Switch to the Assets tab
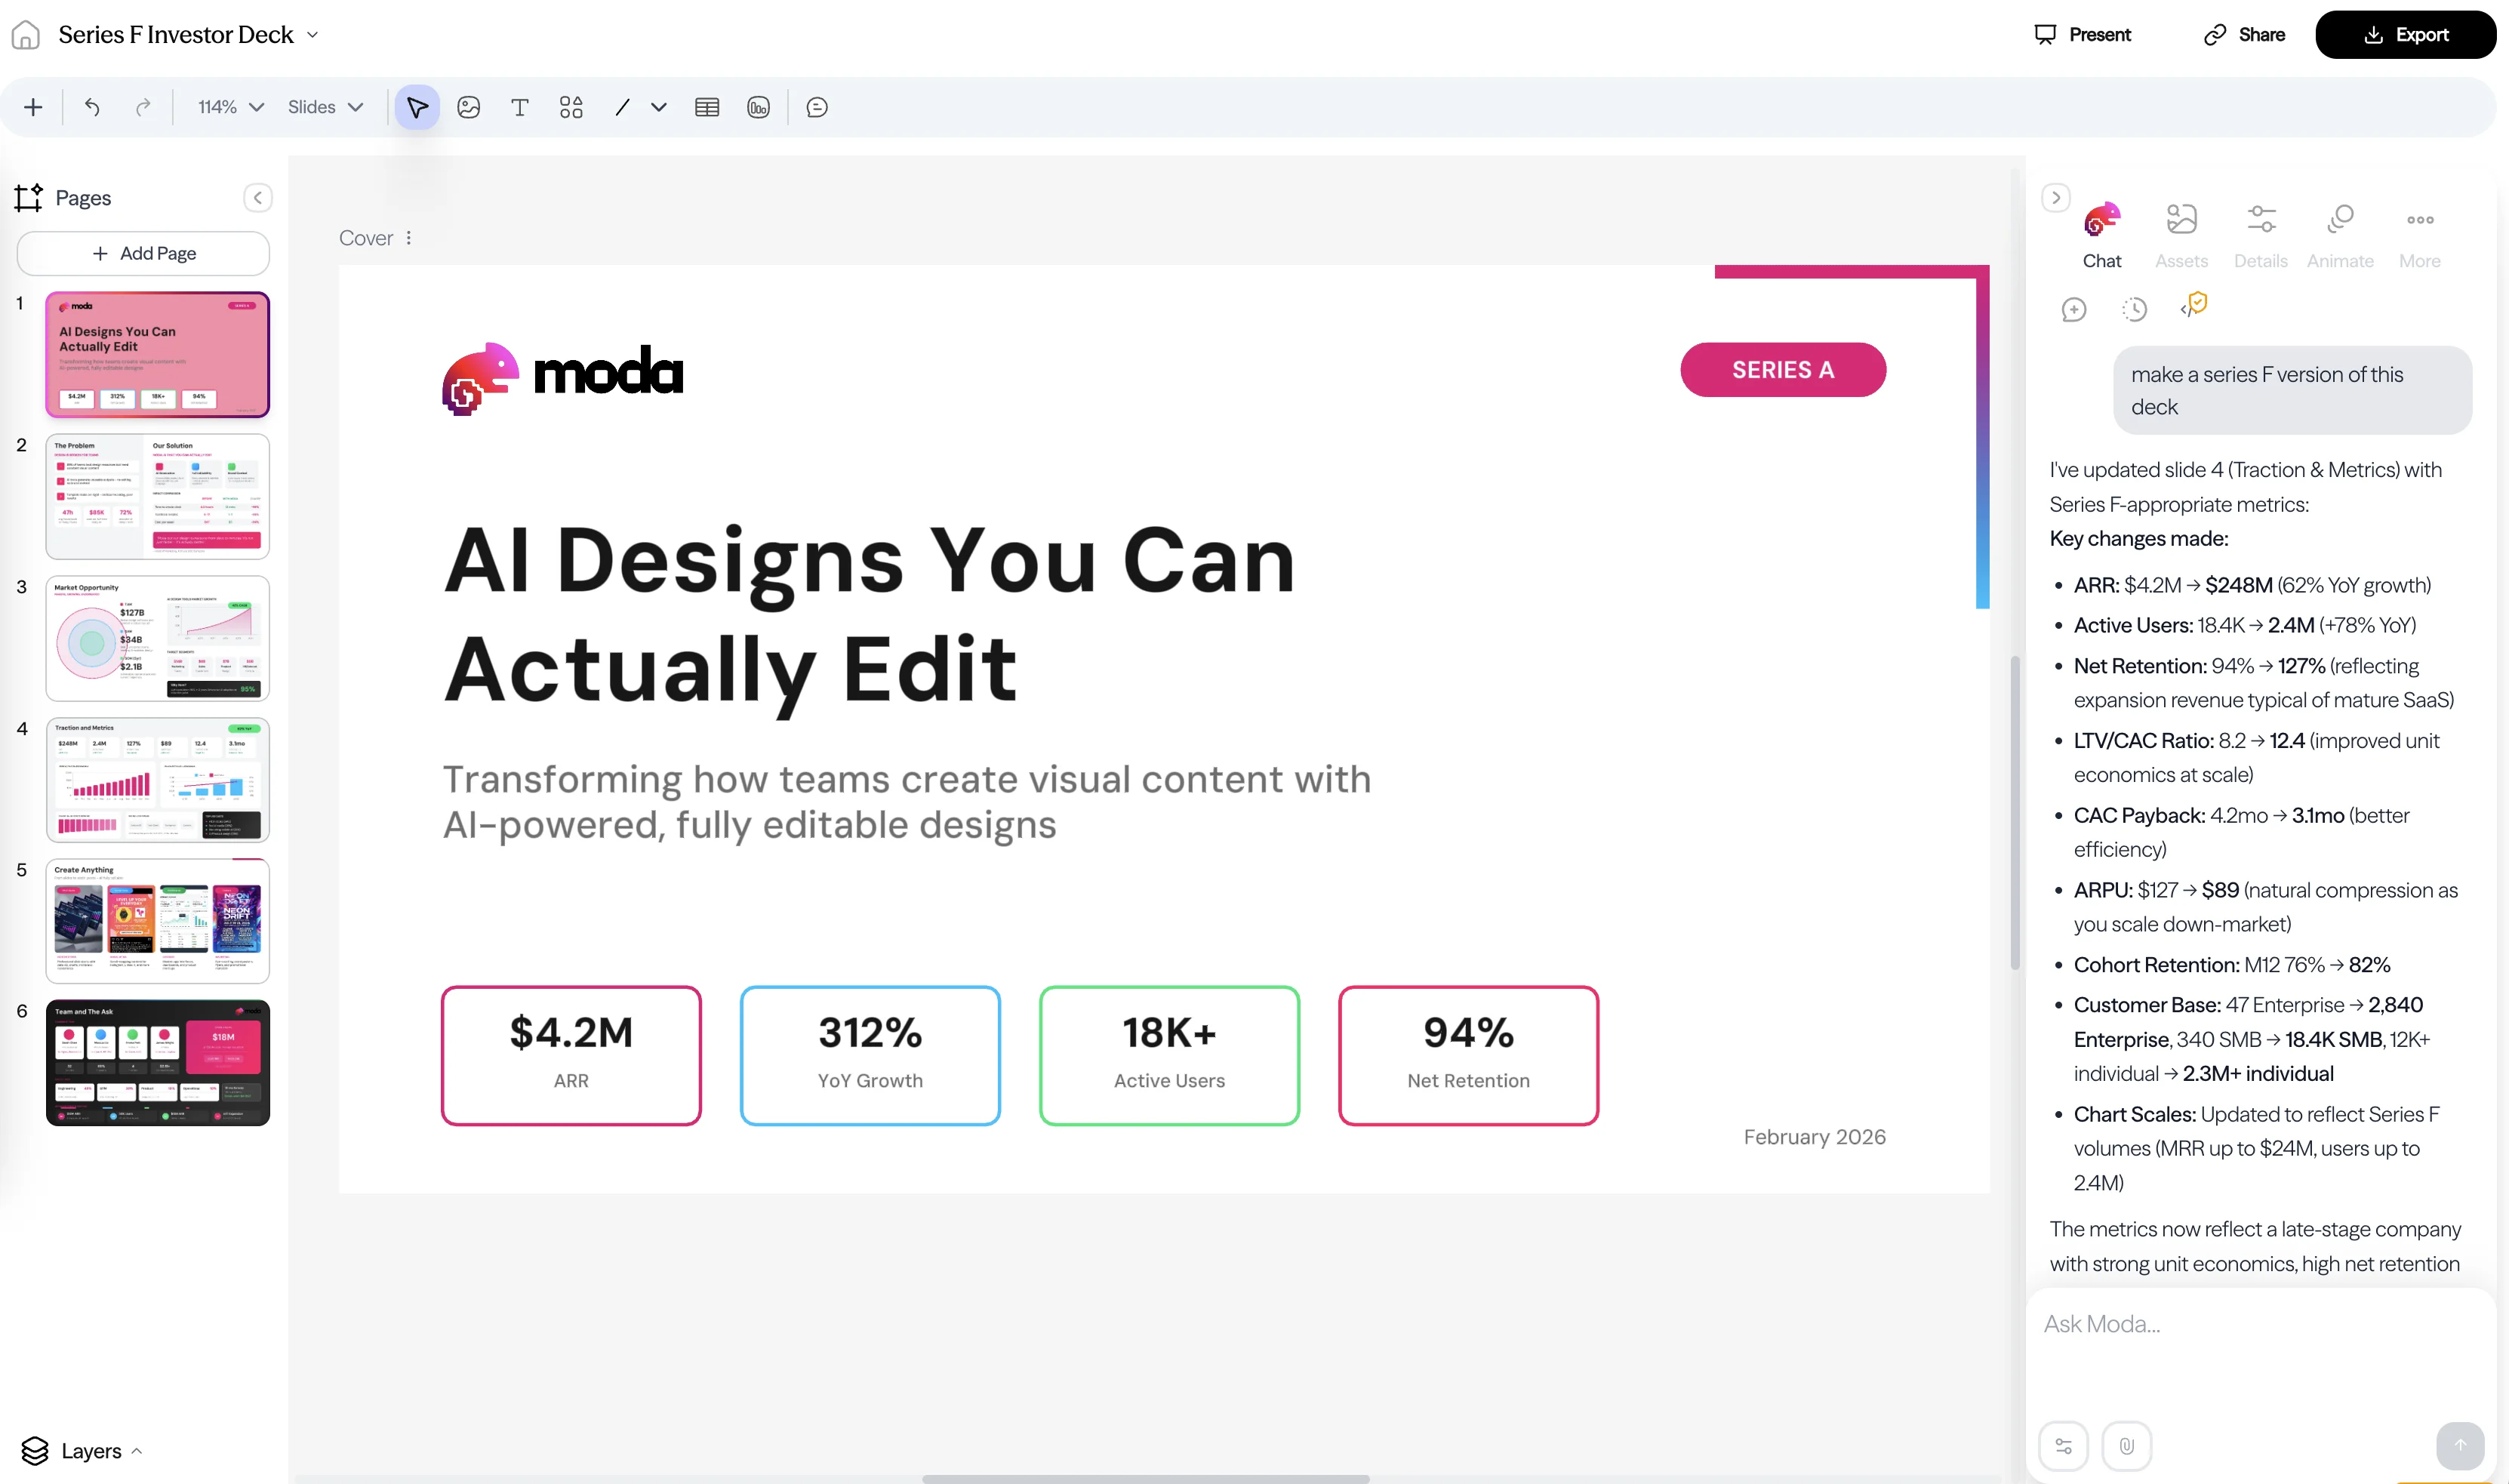This screenshot has width=2509, height=1484. 2181,235
